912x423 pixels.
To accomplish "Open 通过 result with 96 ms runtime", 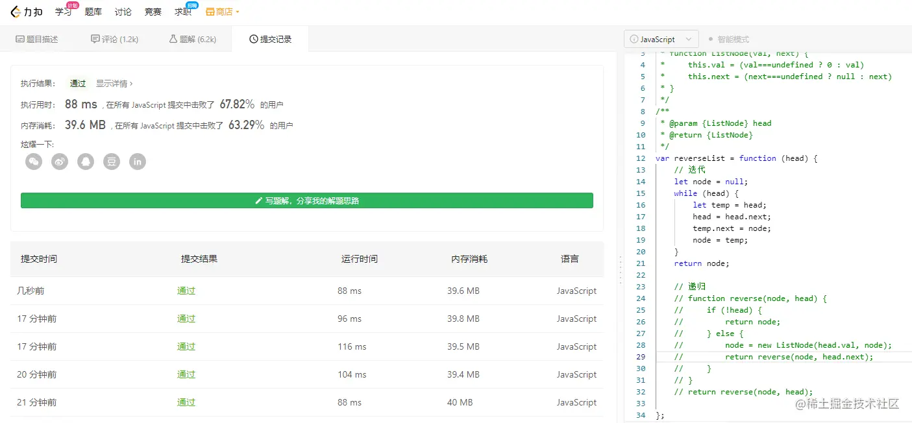I will (186, 319).
